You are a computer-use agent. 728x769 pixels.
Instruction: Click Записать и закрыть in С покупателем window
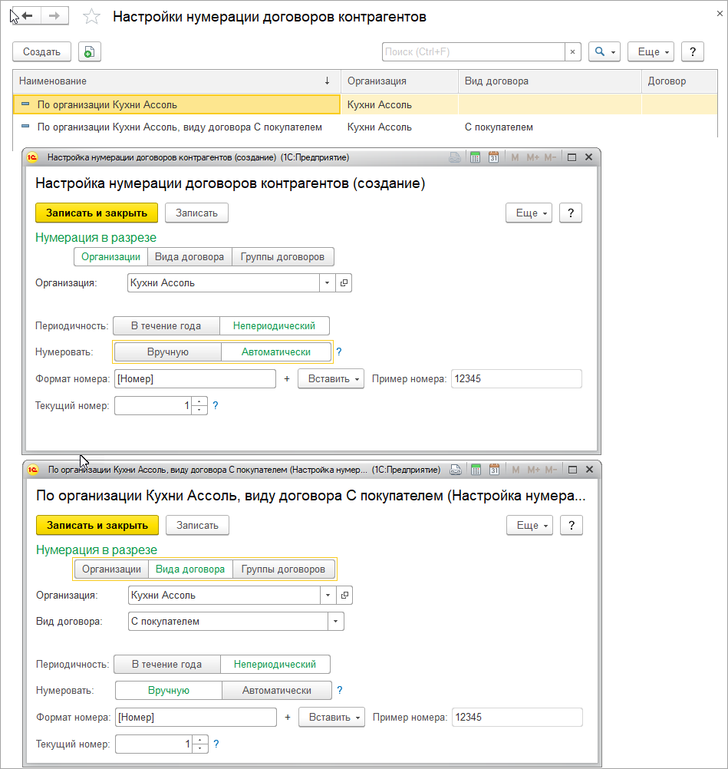(x=97, y=525)
